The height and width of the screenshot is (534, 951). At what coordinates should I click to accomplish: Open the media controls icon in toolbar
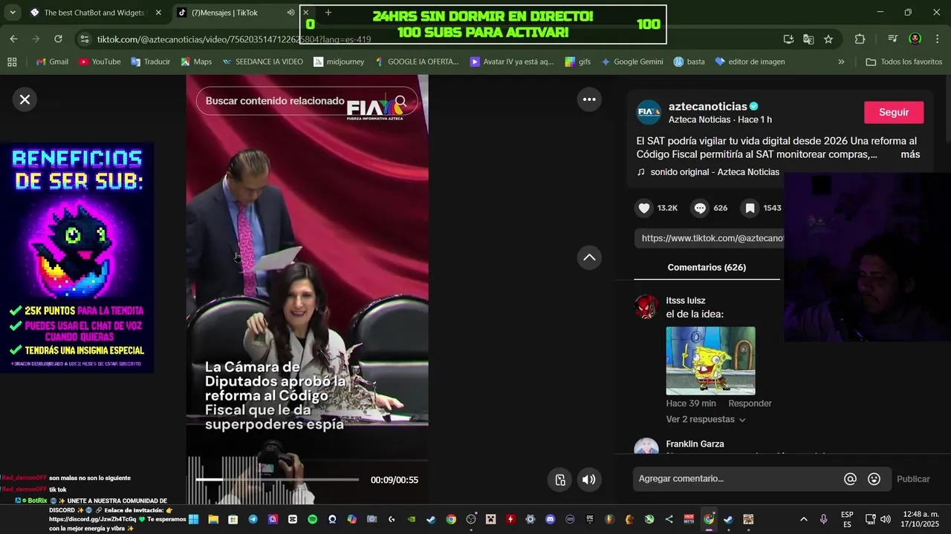pyautogui.click(x=893, y=39)
